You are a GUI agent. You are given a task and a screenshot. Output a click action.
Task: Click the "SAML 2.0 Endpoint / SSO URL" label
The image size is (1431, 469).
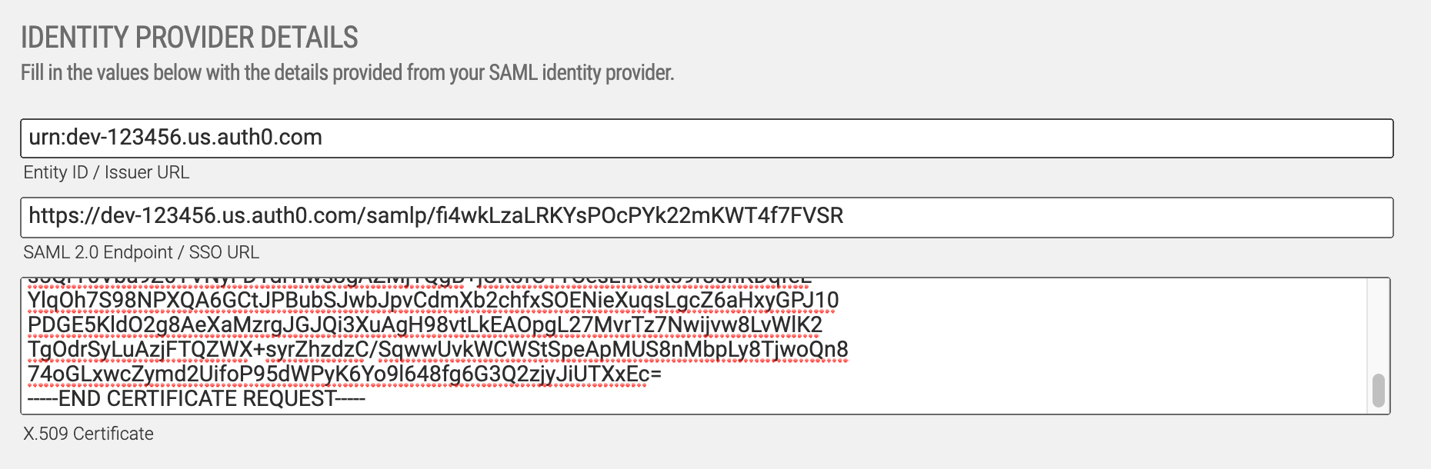point(141,252)
